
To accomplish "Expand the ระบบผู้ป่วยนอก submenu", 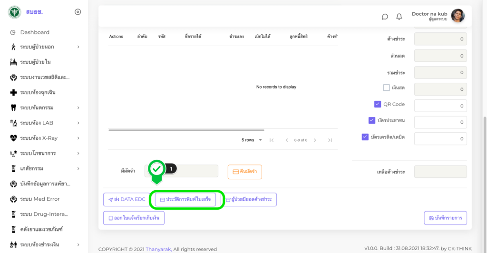I will pos(78,47).
